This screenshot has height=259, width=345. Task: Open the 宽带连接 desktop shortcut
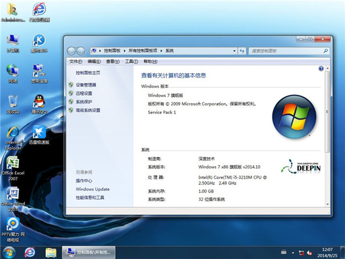[x=39, y=74]
